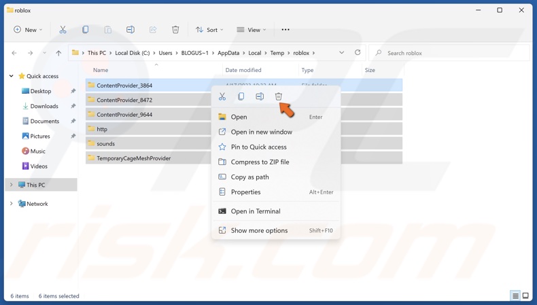The image size is (537, 305).
Task: Open the Sort options dropdown
Action: point(209,30)
